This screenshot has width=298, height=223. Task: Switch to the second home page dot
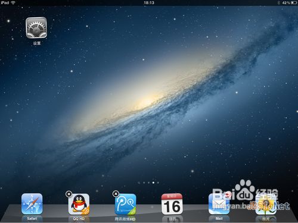click(148, 183)
